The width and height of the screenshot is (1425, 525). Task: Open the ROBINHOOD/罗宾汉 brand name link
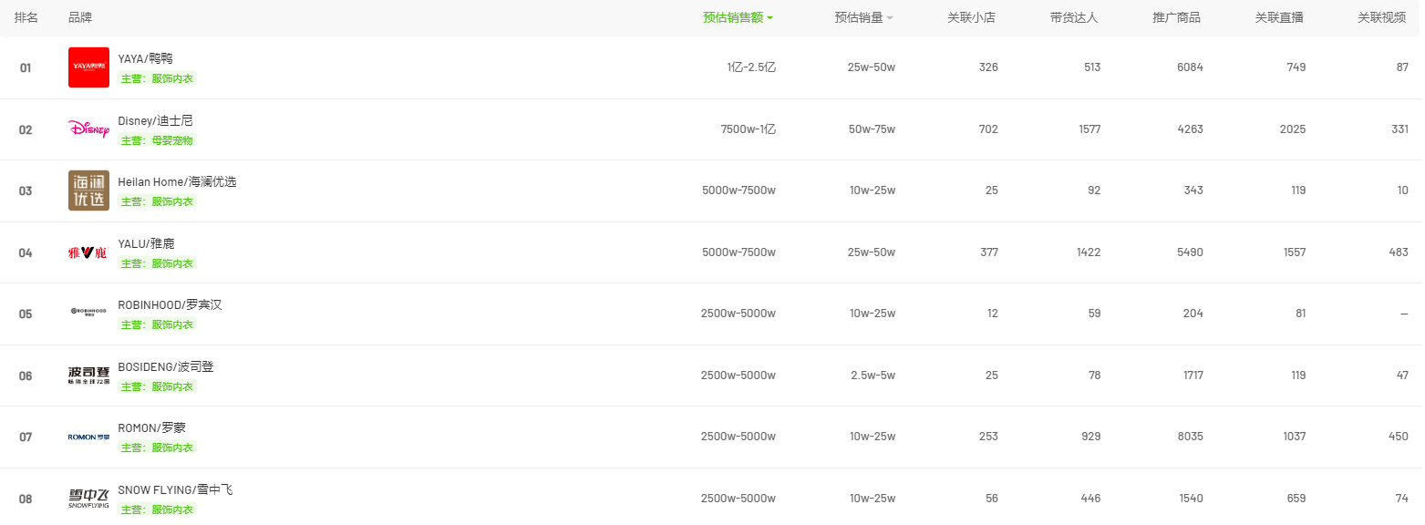coord(170,304)
